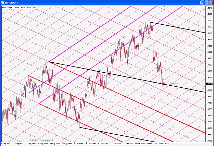Click price scale value 1.4615
The image size is (214, 146).
[x=209, y=103]
